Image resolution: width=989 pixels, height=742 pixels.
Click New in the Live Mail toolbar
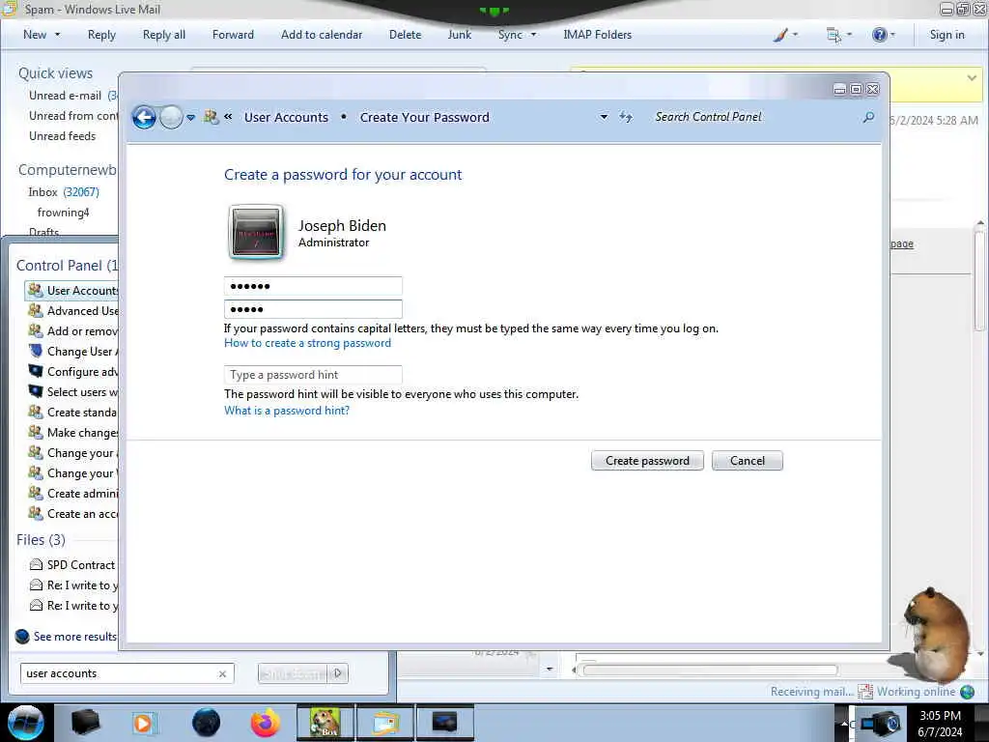35,35
